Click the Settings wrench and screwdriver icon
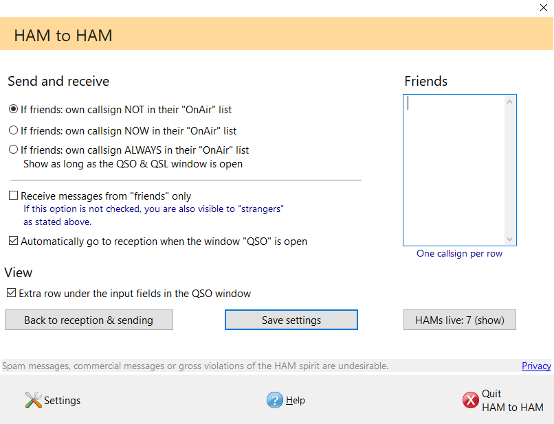The image size is (554, 424). coord(34,400)
